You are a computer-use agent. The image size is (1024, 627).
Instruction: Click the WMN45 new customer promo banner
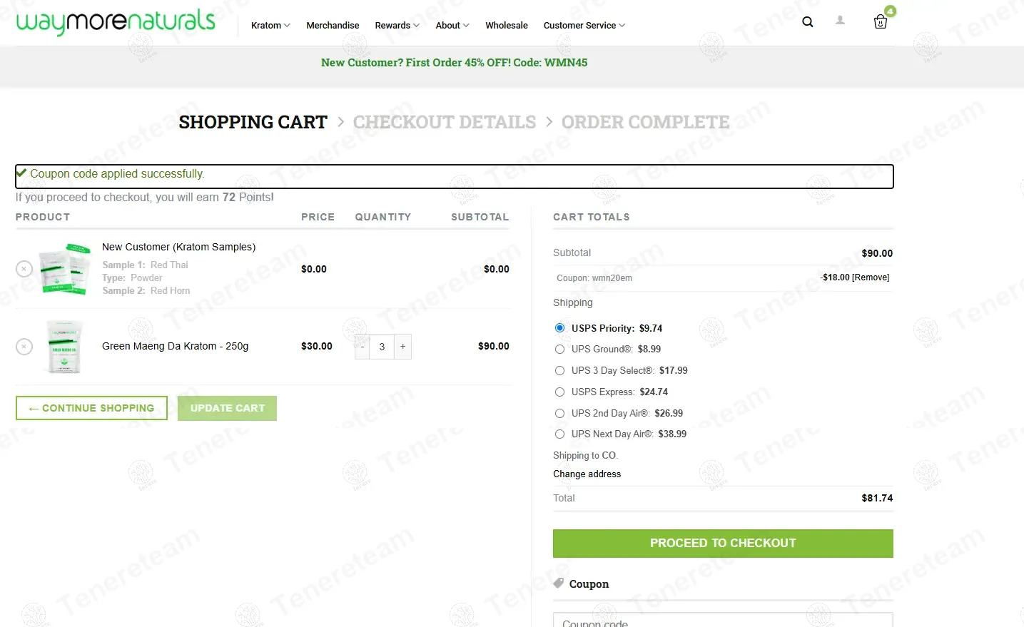click(x=455, y=63)
